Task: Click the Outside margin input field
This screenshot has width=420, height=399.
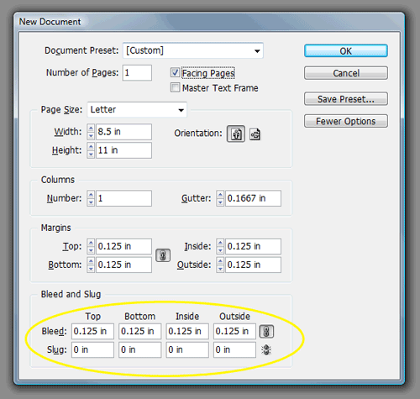Action: point(253,265)
